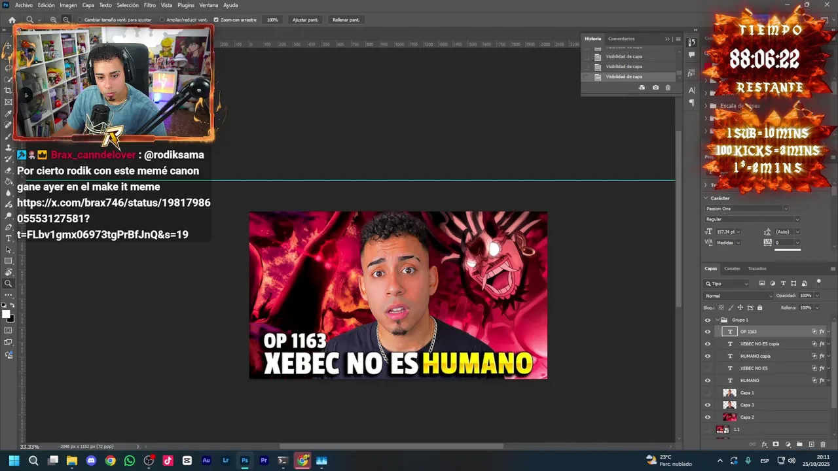Viewport: 838px width, 471px height.
Task: Switch to the Comentarios tab
Action: pos(621,39)
